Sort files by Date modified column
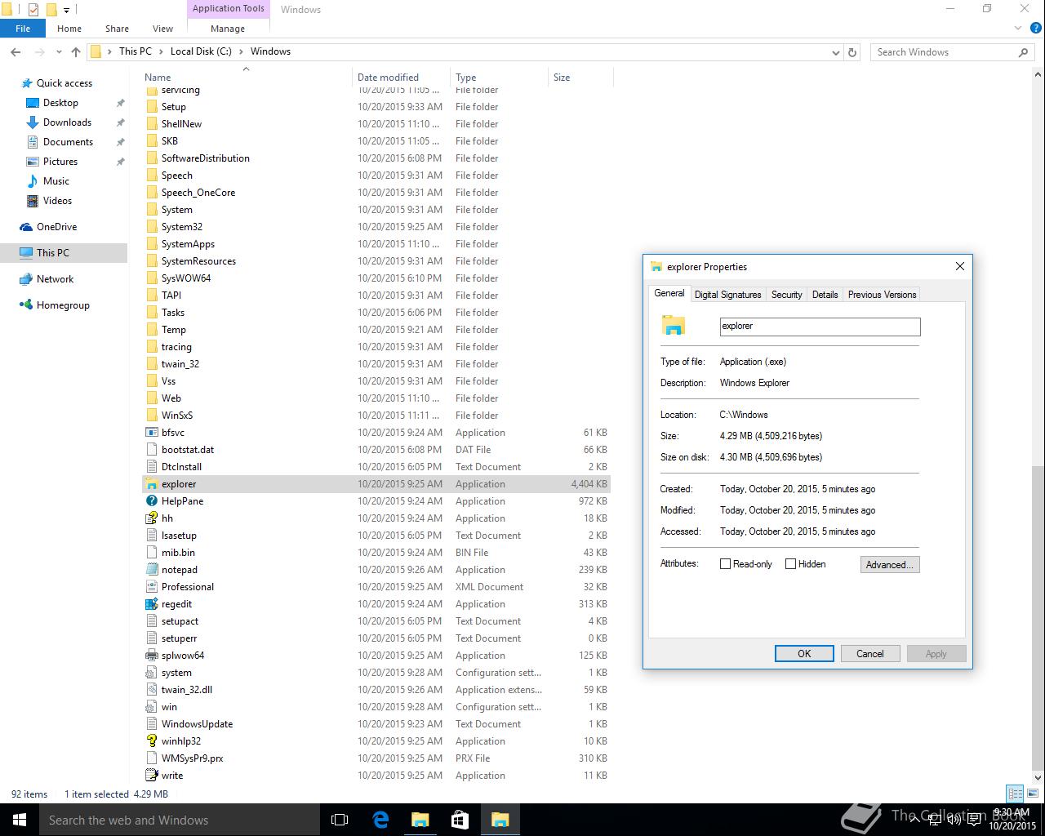Screen dimensions: 1045x836 401,78
